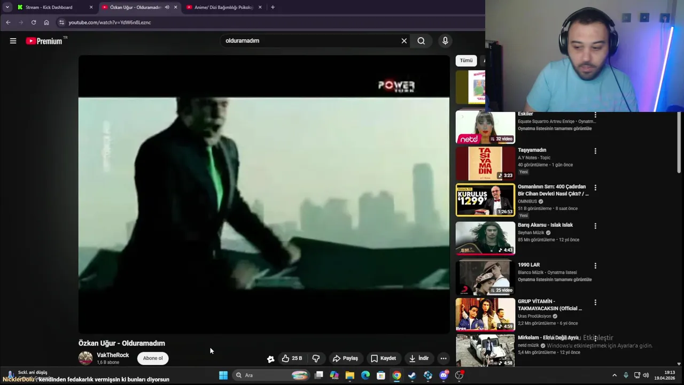Open the Mirkelam video thumbnail
This screenshot has width=684, height=385.
coord(485,350)
